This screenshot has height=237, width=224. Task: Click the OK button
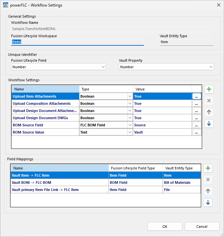tap(165, 227)
